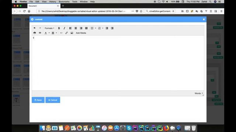Center-align the text
This screenshot has height=132, width=236.
click(x=76, y=28)
